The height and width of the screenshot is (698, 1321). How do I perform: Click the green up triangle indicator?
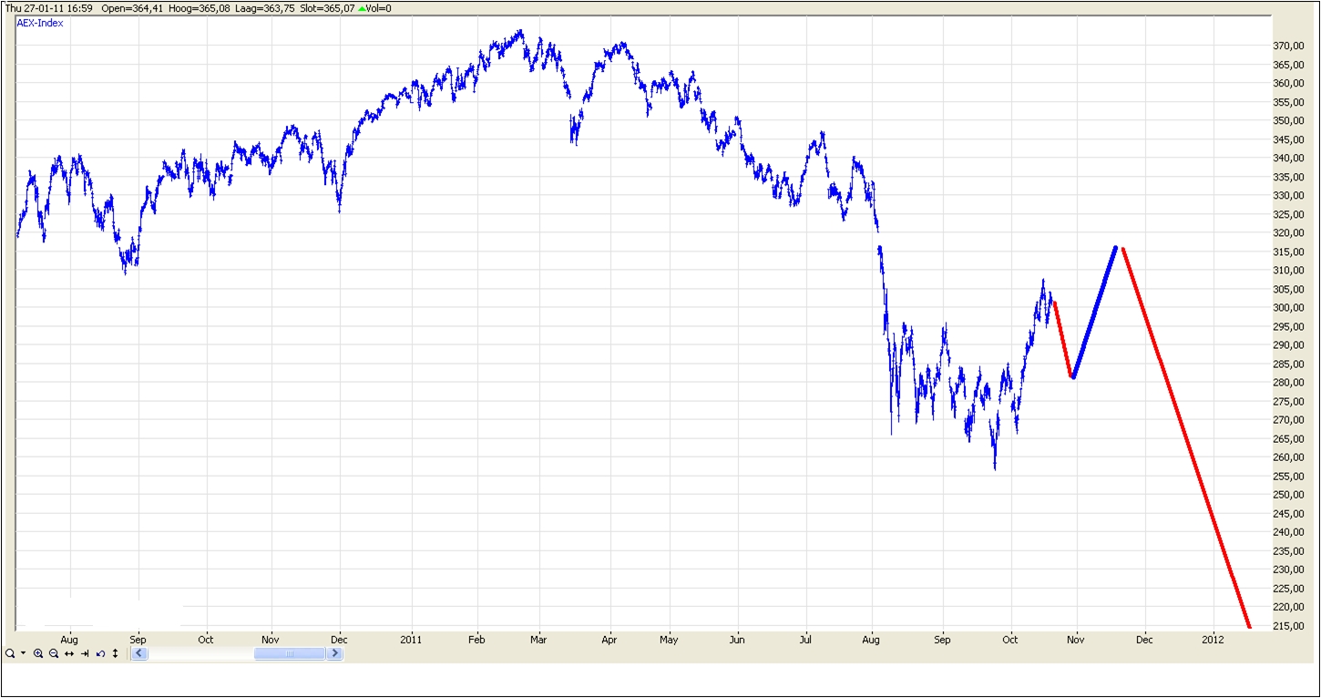362,8
